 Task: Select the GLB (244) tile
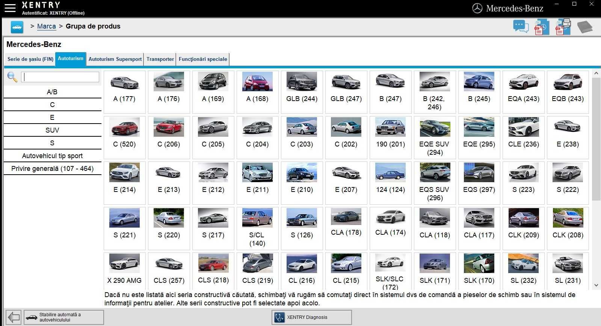[x=302, y=92]
